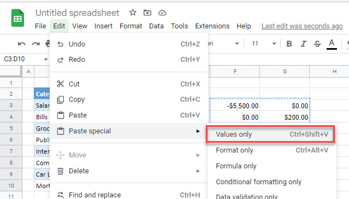Star the Untitled spreadsheet
Viewport: 349px width, 199px height.
[x=133, y=13]
